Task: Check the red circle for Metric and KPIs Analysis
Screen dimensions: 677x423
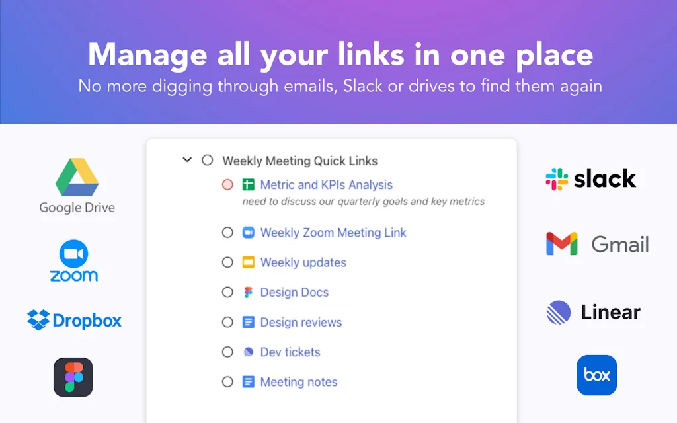Action: pyautogui.click(x=227, y=185)
